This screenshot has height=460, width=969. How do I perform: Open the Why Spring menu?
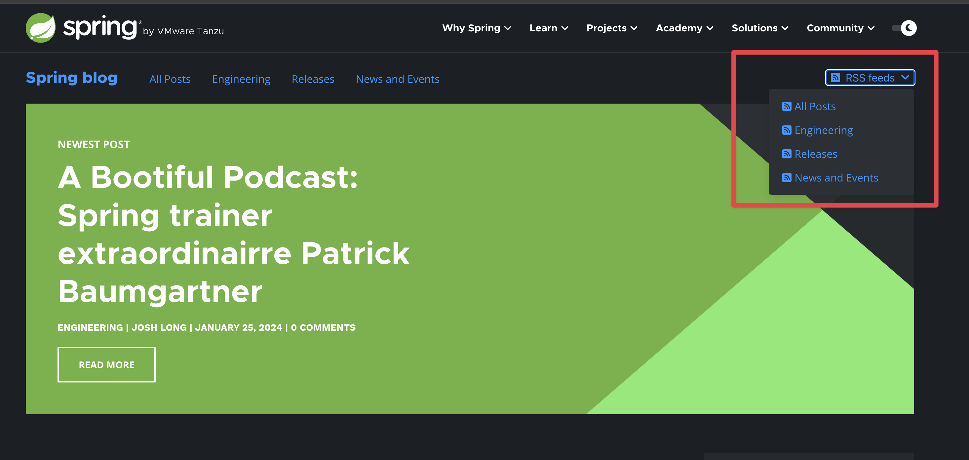tap(476, 28)
